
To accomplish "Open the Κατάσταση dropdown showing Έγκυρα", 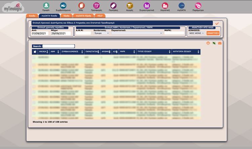I will 101,33.
